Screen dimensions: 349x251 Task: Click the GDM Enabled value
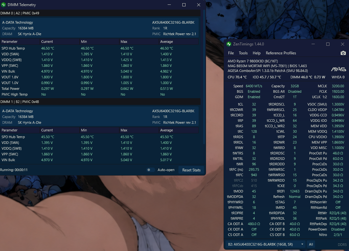click(254, 97)
